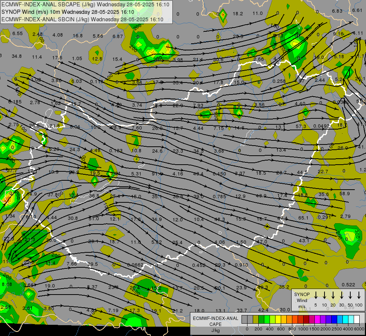Click the map value 65.1
The image size is (366, 336).
(303, 218)
